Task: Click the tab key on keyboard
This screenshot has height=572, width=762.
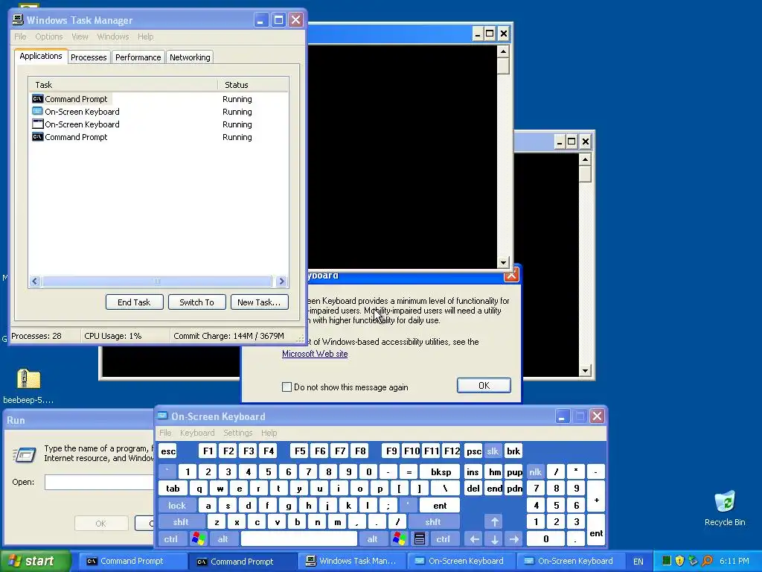Action: (173, 489)
